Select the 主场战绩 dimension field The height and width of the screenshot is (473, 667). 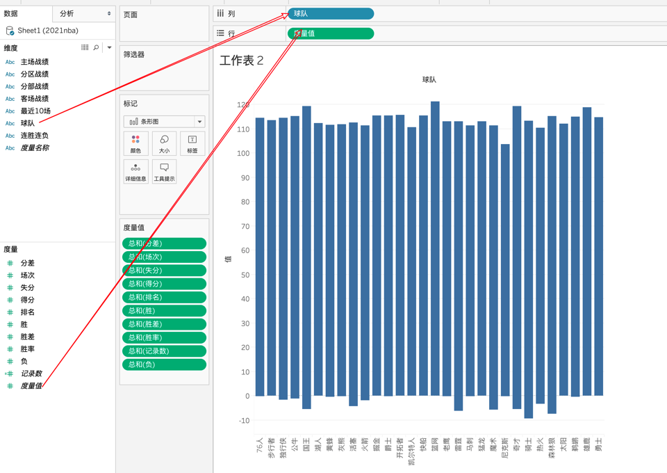click(x=35, y=62)
